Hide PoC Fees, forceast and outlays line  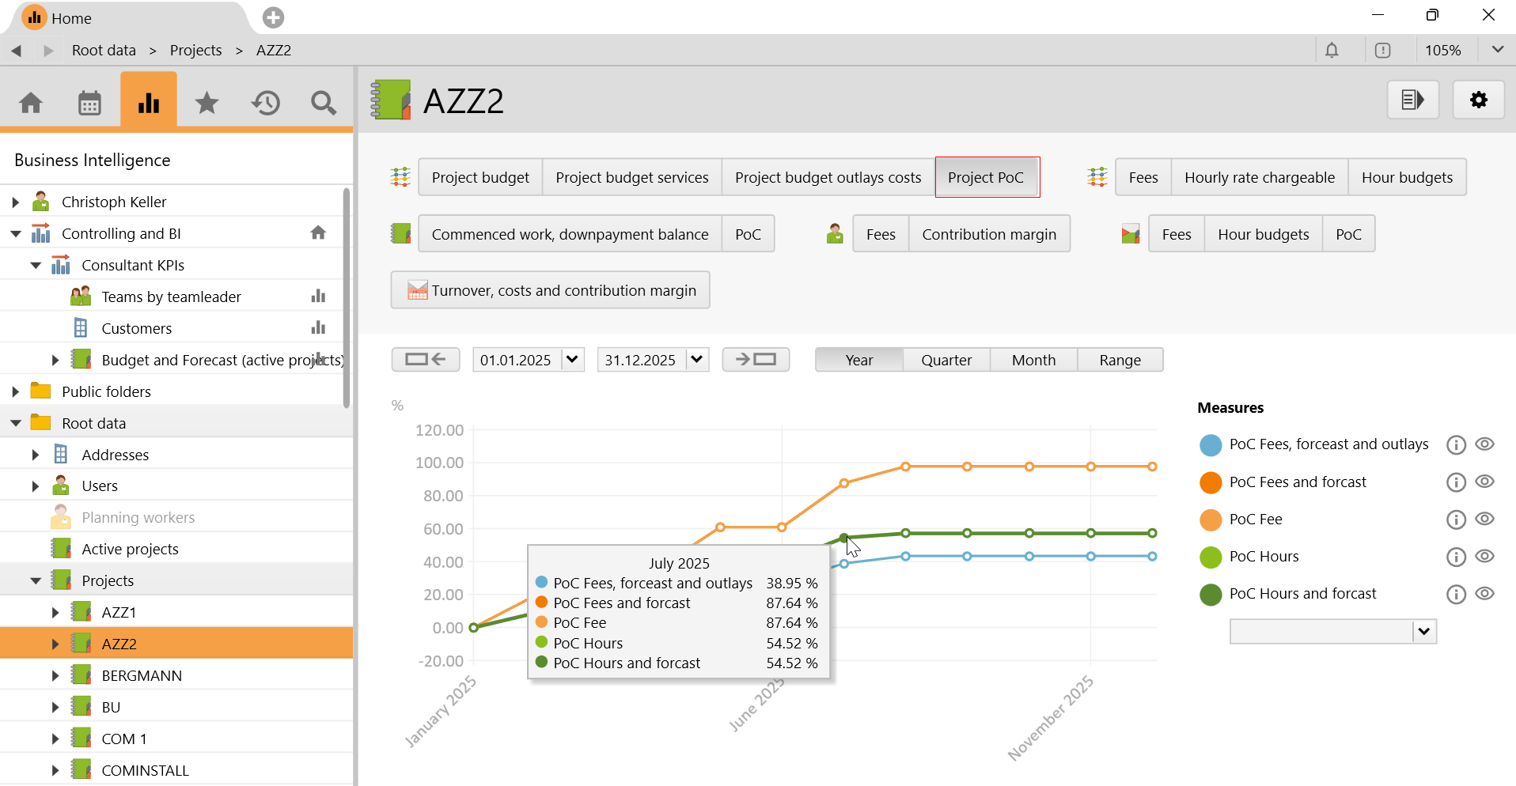point(1485,444)
